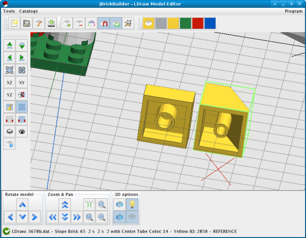306x238 pixels.
Task: Select the current yellow brick color button
Action: coord(148,23)
